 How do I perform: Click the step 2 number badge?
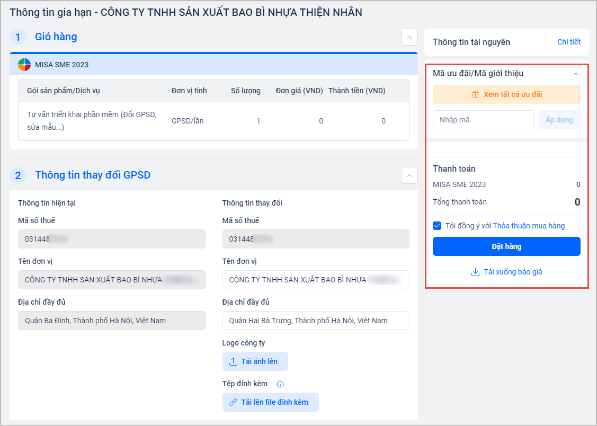18,175
